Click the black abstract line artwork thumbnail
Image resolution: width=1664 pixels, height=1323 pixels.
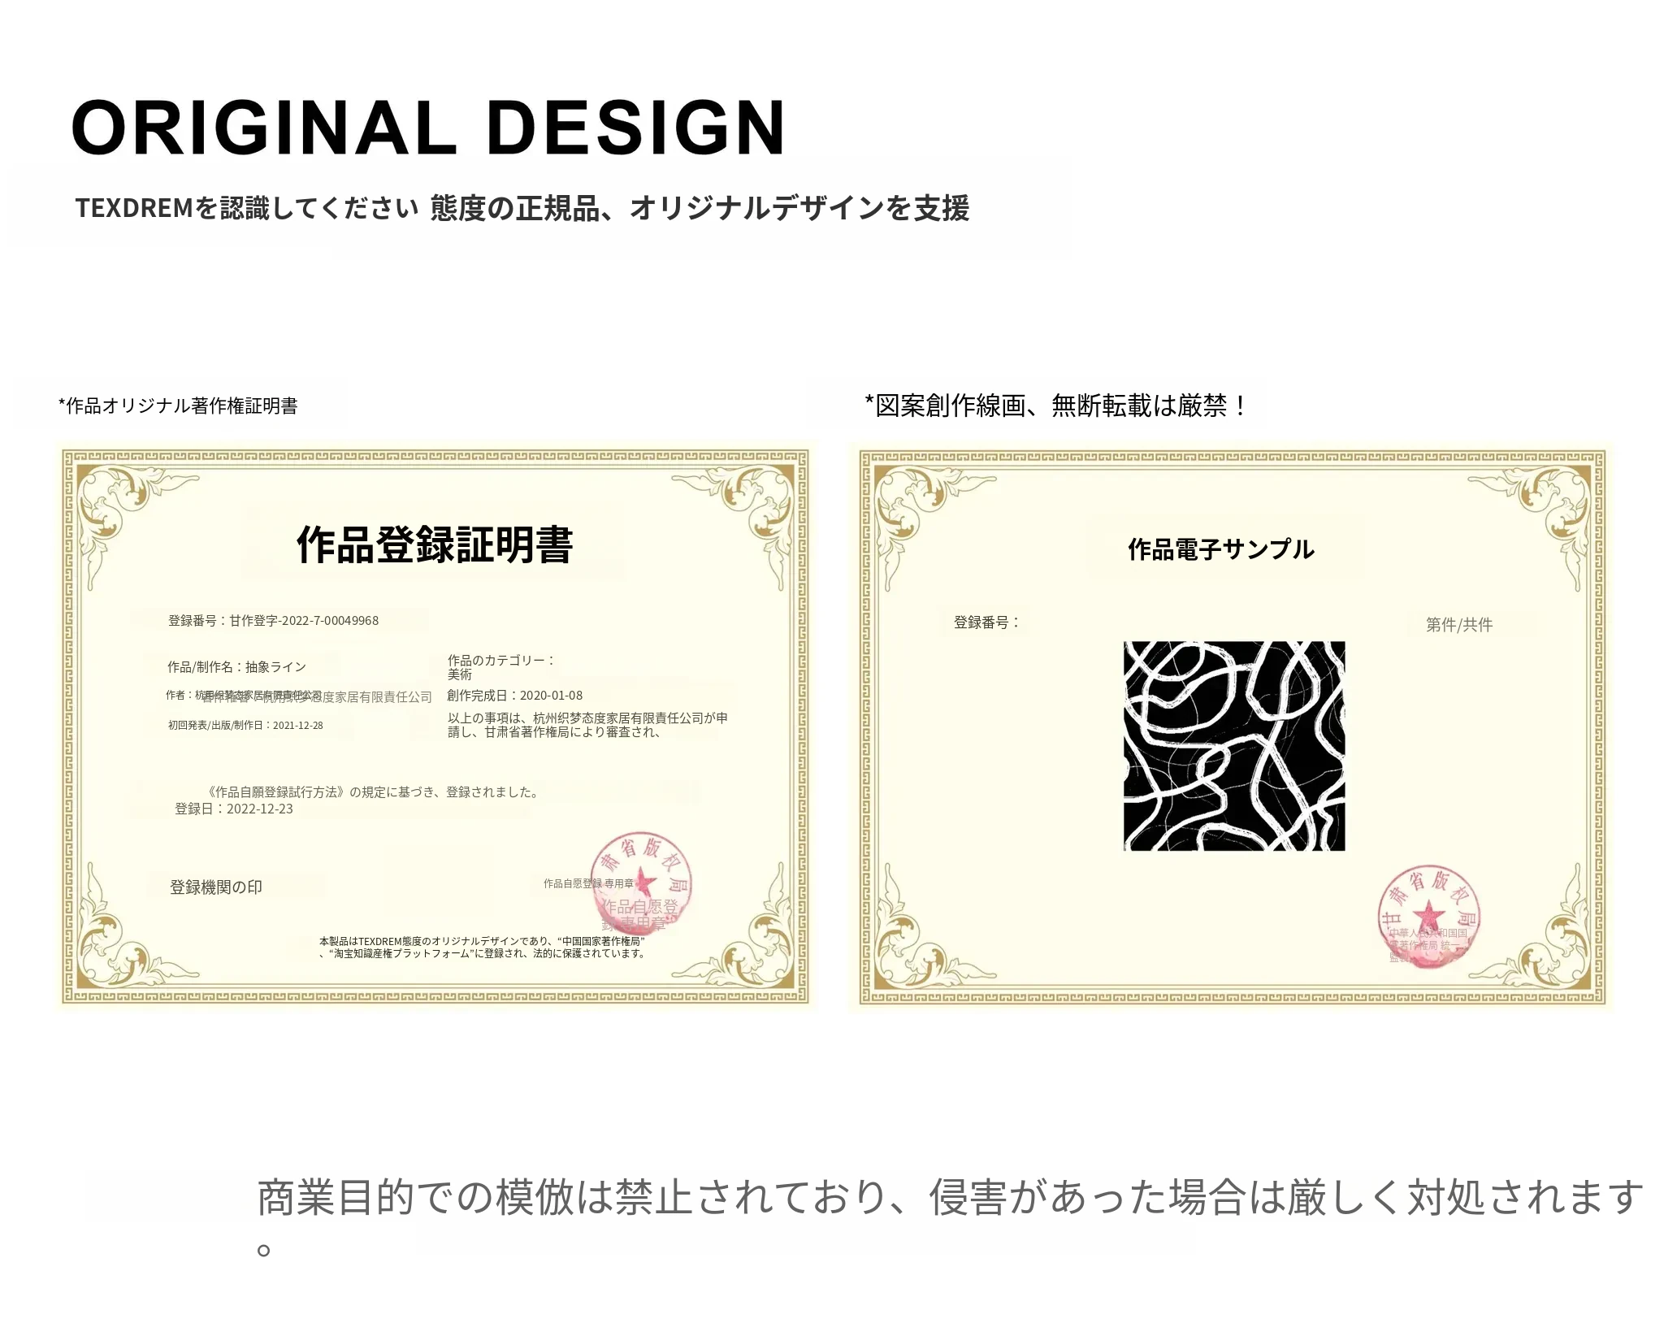(1233, 745)
